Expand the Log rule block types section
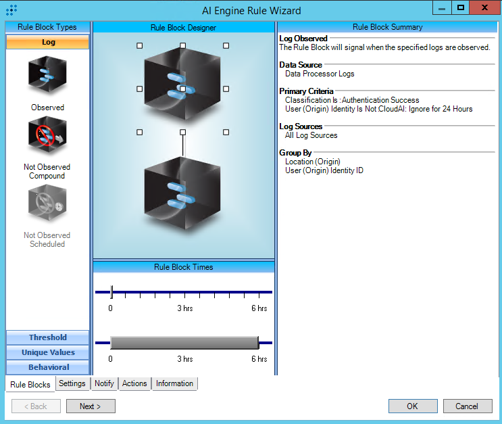Viewport: 502px width, 424px height. click(48, 42)
